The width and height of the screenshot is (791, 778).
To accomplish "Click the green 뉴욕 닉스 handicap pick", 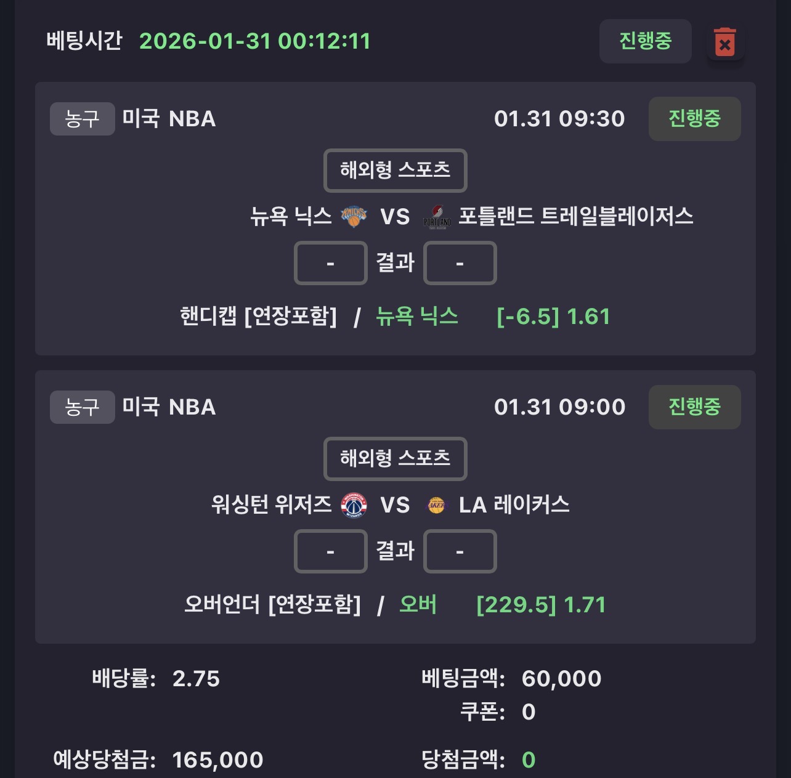I will click(x=417, y=317).
